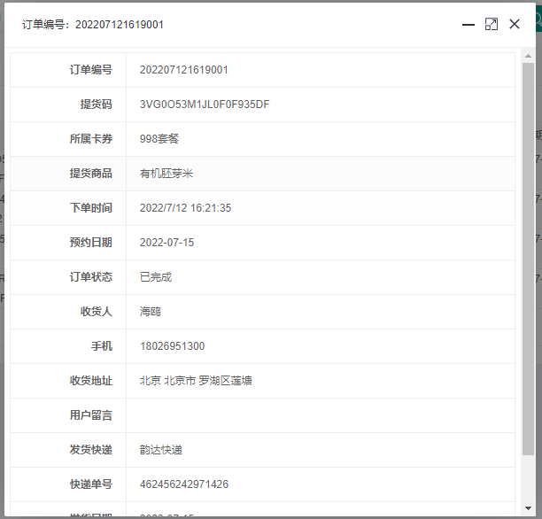Viewport: 542px width, 519px height.
Task: Click the order number value in the 订单编号 row
Action: 183,70
